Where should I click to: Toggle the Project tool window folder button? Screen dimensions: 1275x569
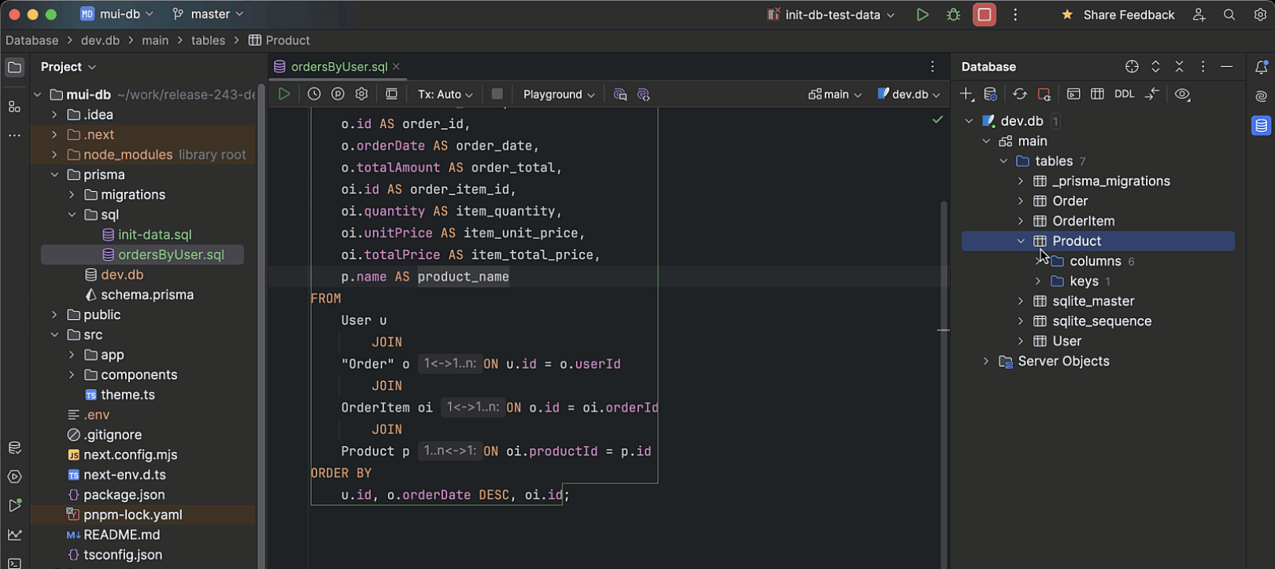tap(14, 68)
